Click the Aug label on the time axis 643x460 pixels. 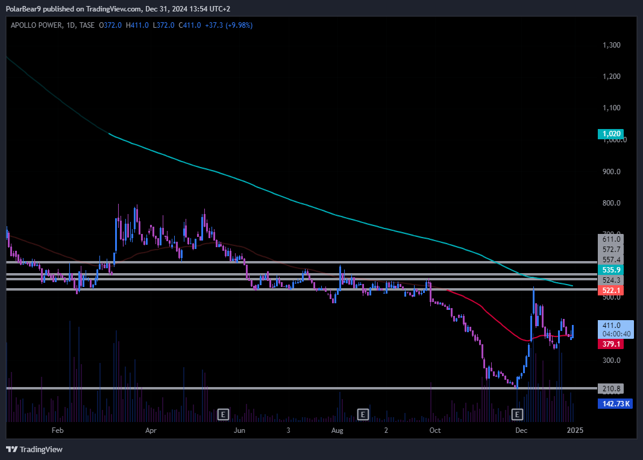coord(337,430)
